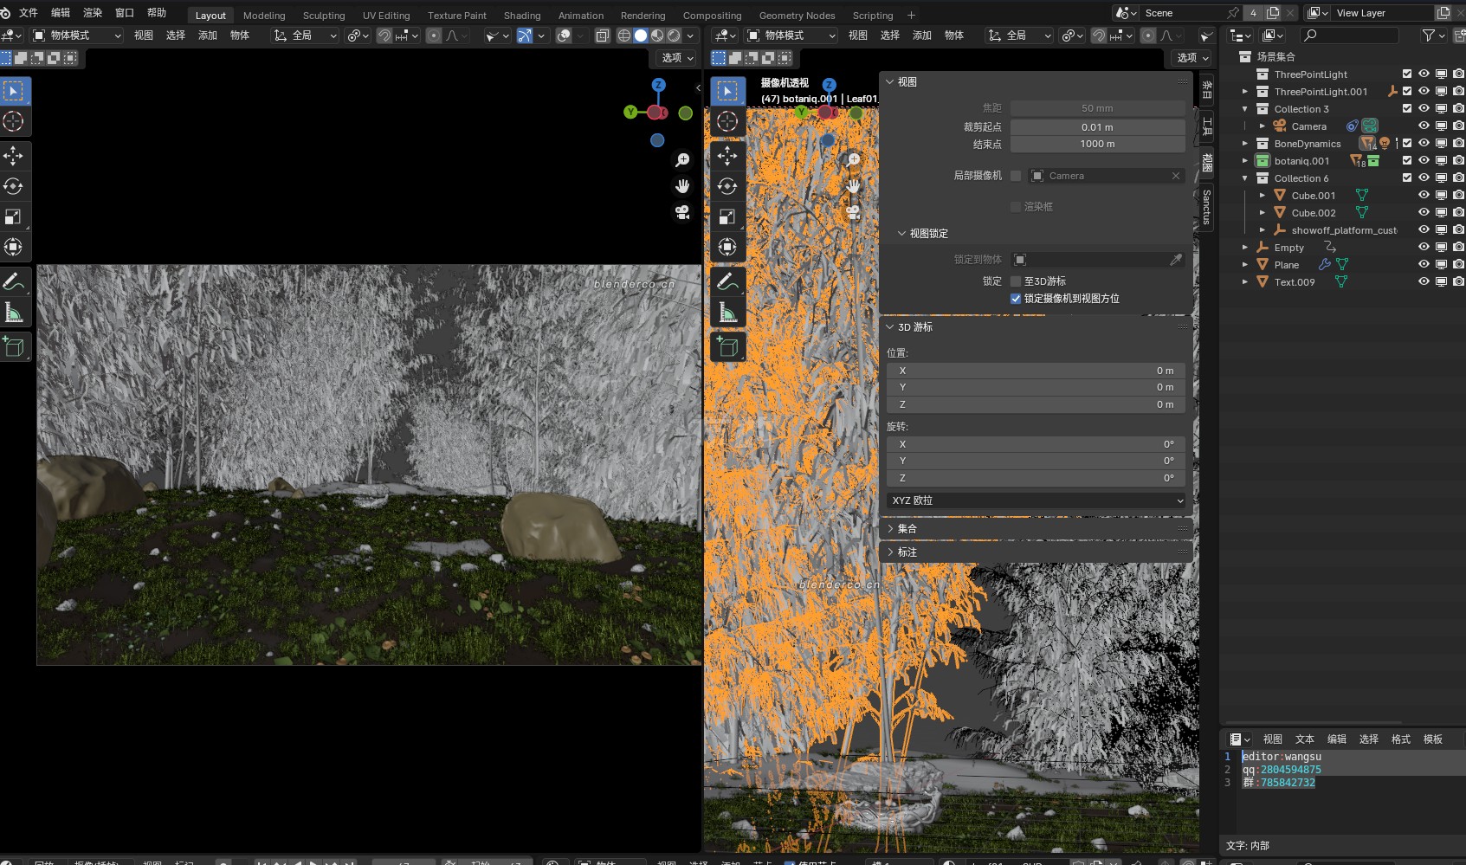Select the Cursor tool in left viewport toolbar
Viewport: 1466px width, 865px height.
click(14, 121)
